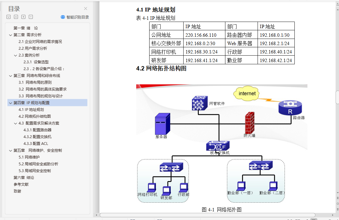Screen dimensions: 339x220
Task: Click table cell Web 服务器
Action: [241, 43]
